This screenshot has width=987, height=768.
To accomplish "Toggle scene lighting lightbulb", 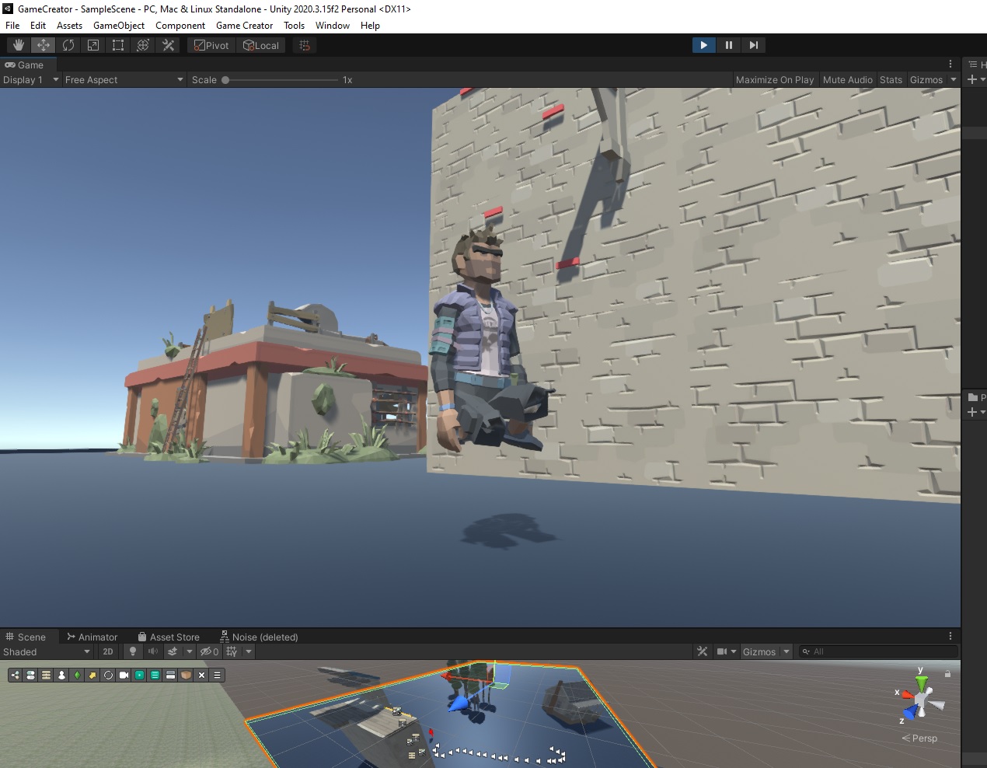I will click(133, 651).
